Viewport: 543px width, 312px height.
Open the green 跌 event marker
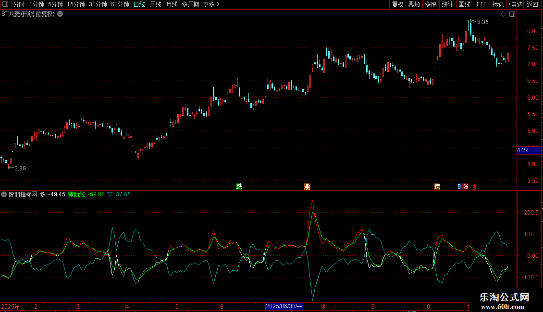click(239, 186)
